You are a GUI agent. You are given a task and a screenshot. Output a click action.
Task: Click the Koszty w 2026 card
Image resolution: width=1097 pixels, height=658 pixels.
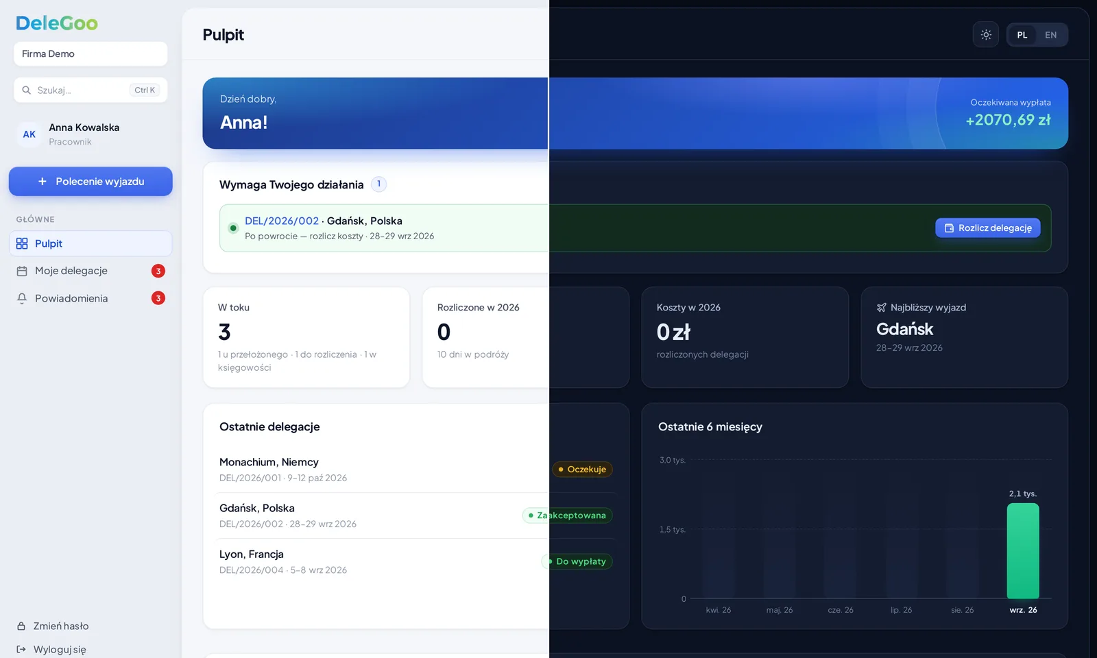(745, 337)
